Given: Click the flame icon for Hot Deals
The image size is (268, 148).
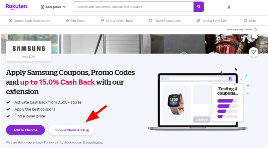Looking at the screenshot, I should click(67, 21).
